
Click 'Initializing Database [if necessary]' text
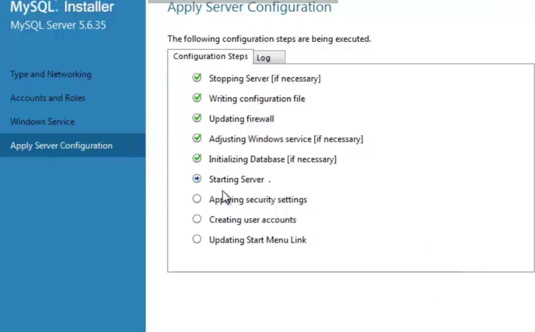point(273,159)
